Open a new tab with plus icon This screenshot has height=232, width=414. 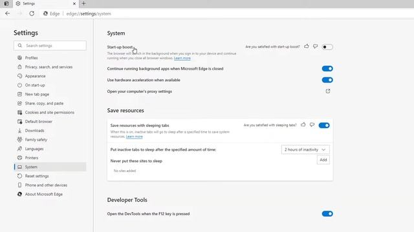pyautogui.click(x=83, y=3)
